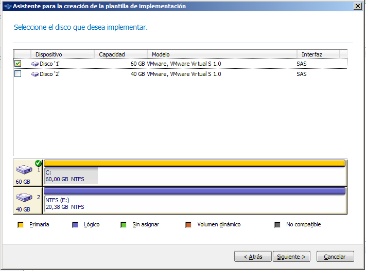The image size is (366, 271).
Task: Click the 'No compatible' legend label
Action: (303, 224)
